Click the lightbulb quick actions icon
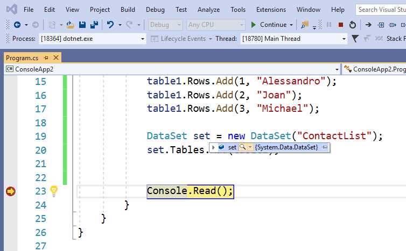Image resolution: width=406 pixels, height=251 pixels. (x=54, y=191)
